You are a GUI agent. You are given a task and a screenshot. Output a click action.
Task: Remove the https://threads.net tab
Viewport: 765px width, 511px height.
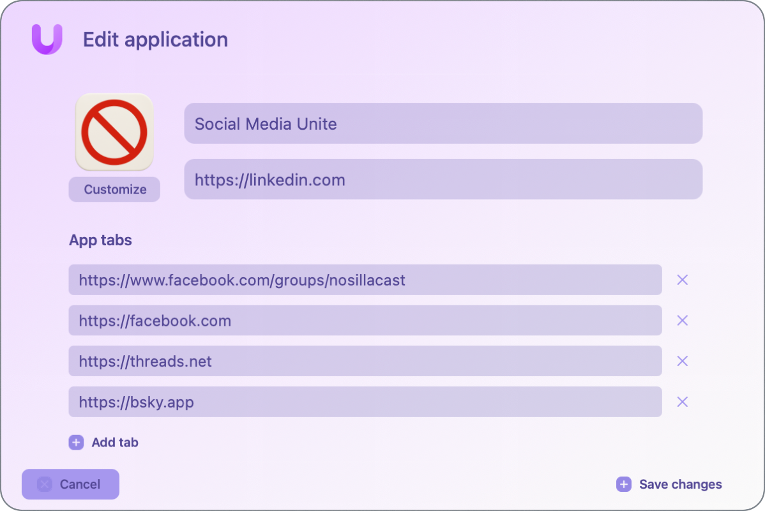pyautogui.click(x=682, y=361)
